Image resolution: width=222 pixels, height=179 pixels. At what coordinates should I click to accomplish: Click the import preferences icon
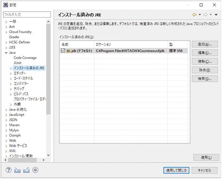17,170
